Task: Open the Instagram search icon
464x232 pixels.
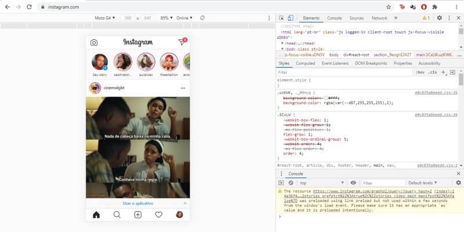Action: 117,215
